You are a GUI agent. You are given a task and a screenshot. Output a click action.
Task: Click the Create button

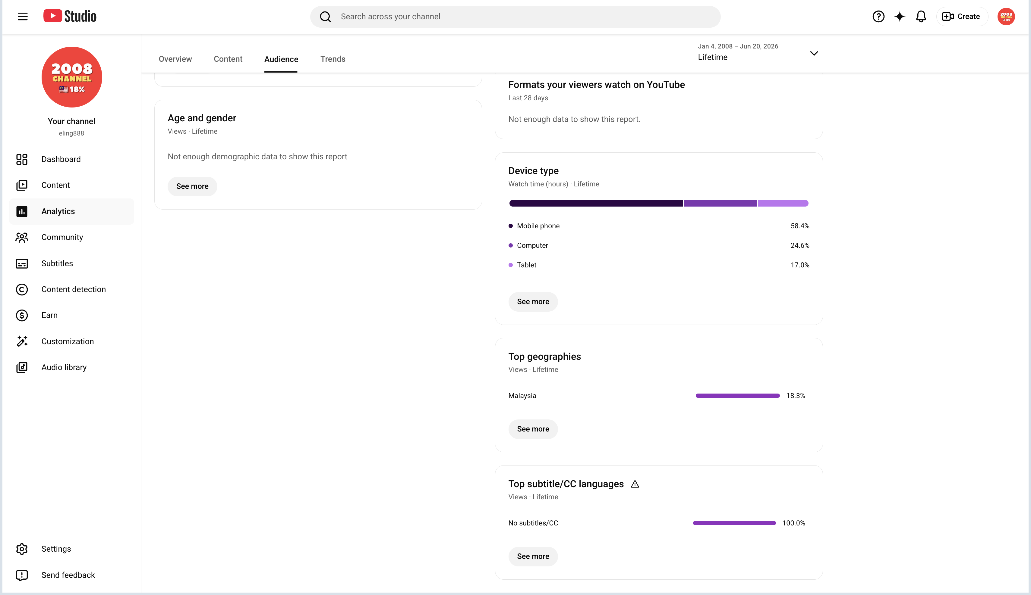[962, 16]
